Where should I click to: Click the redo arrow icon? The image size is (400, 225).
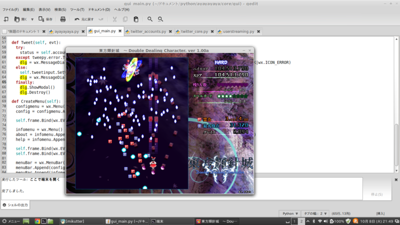pyautogui.click(x=101, y=19)
